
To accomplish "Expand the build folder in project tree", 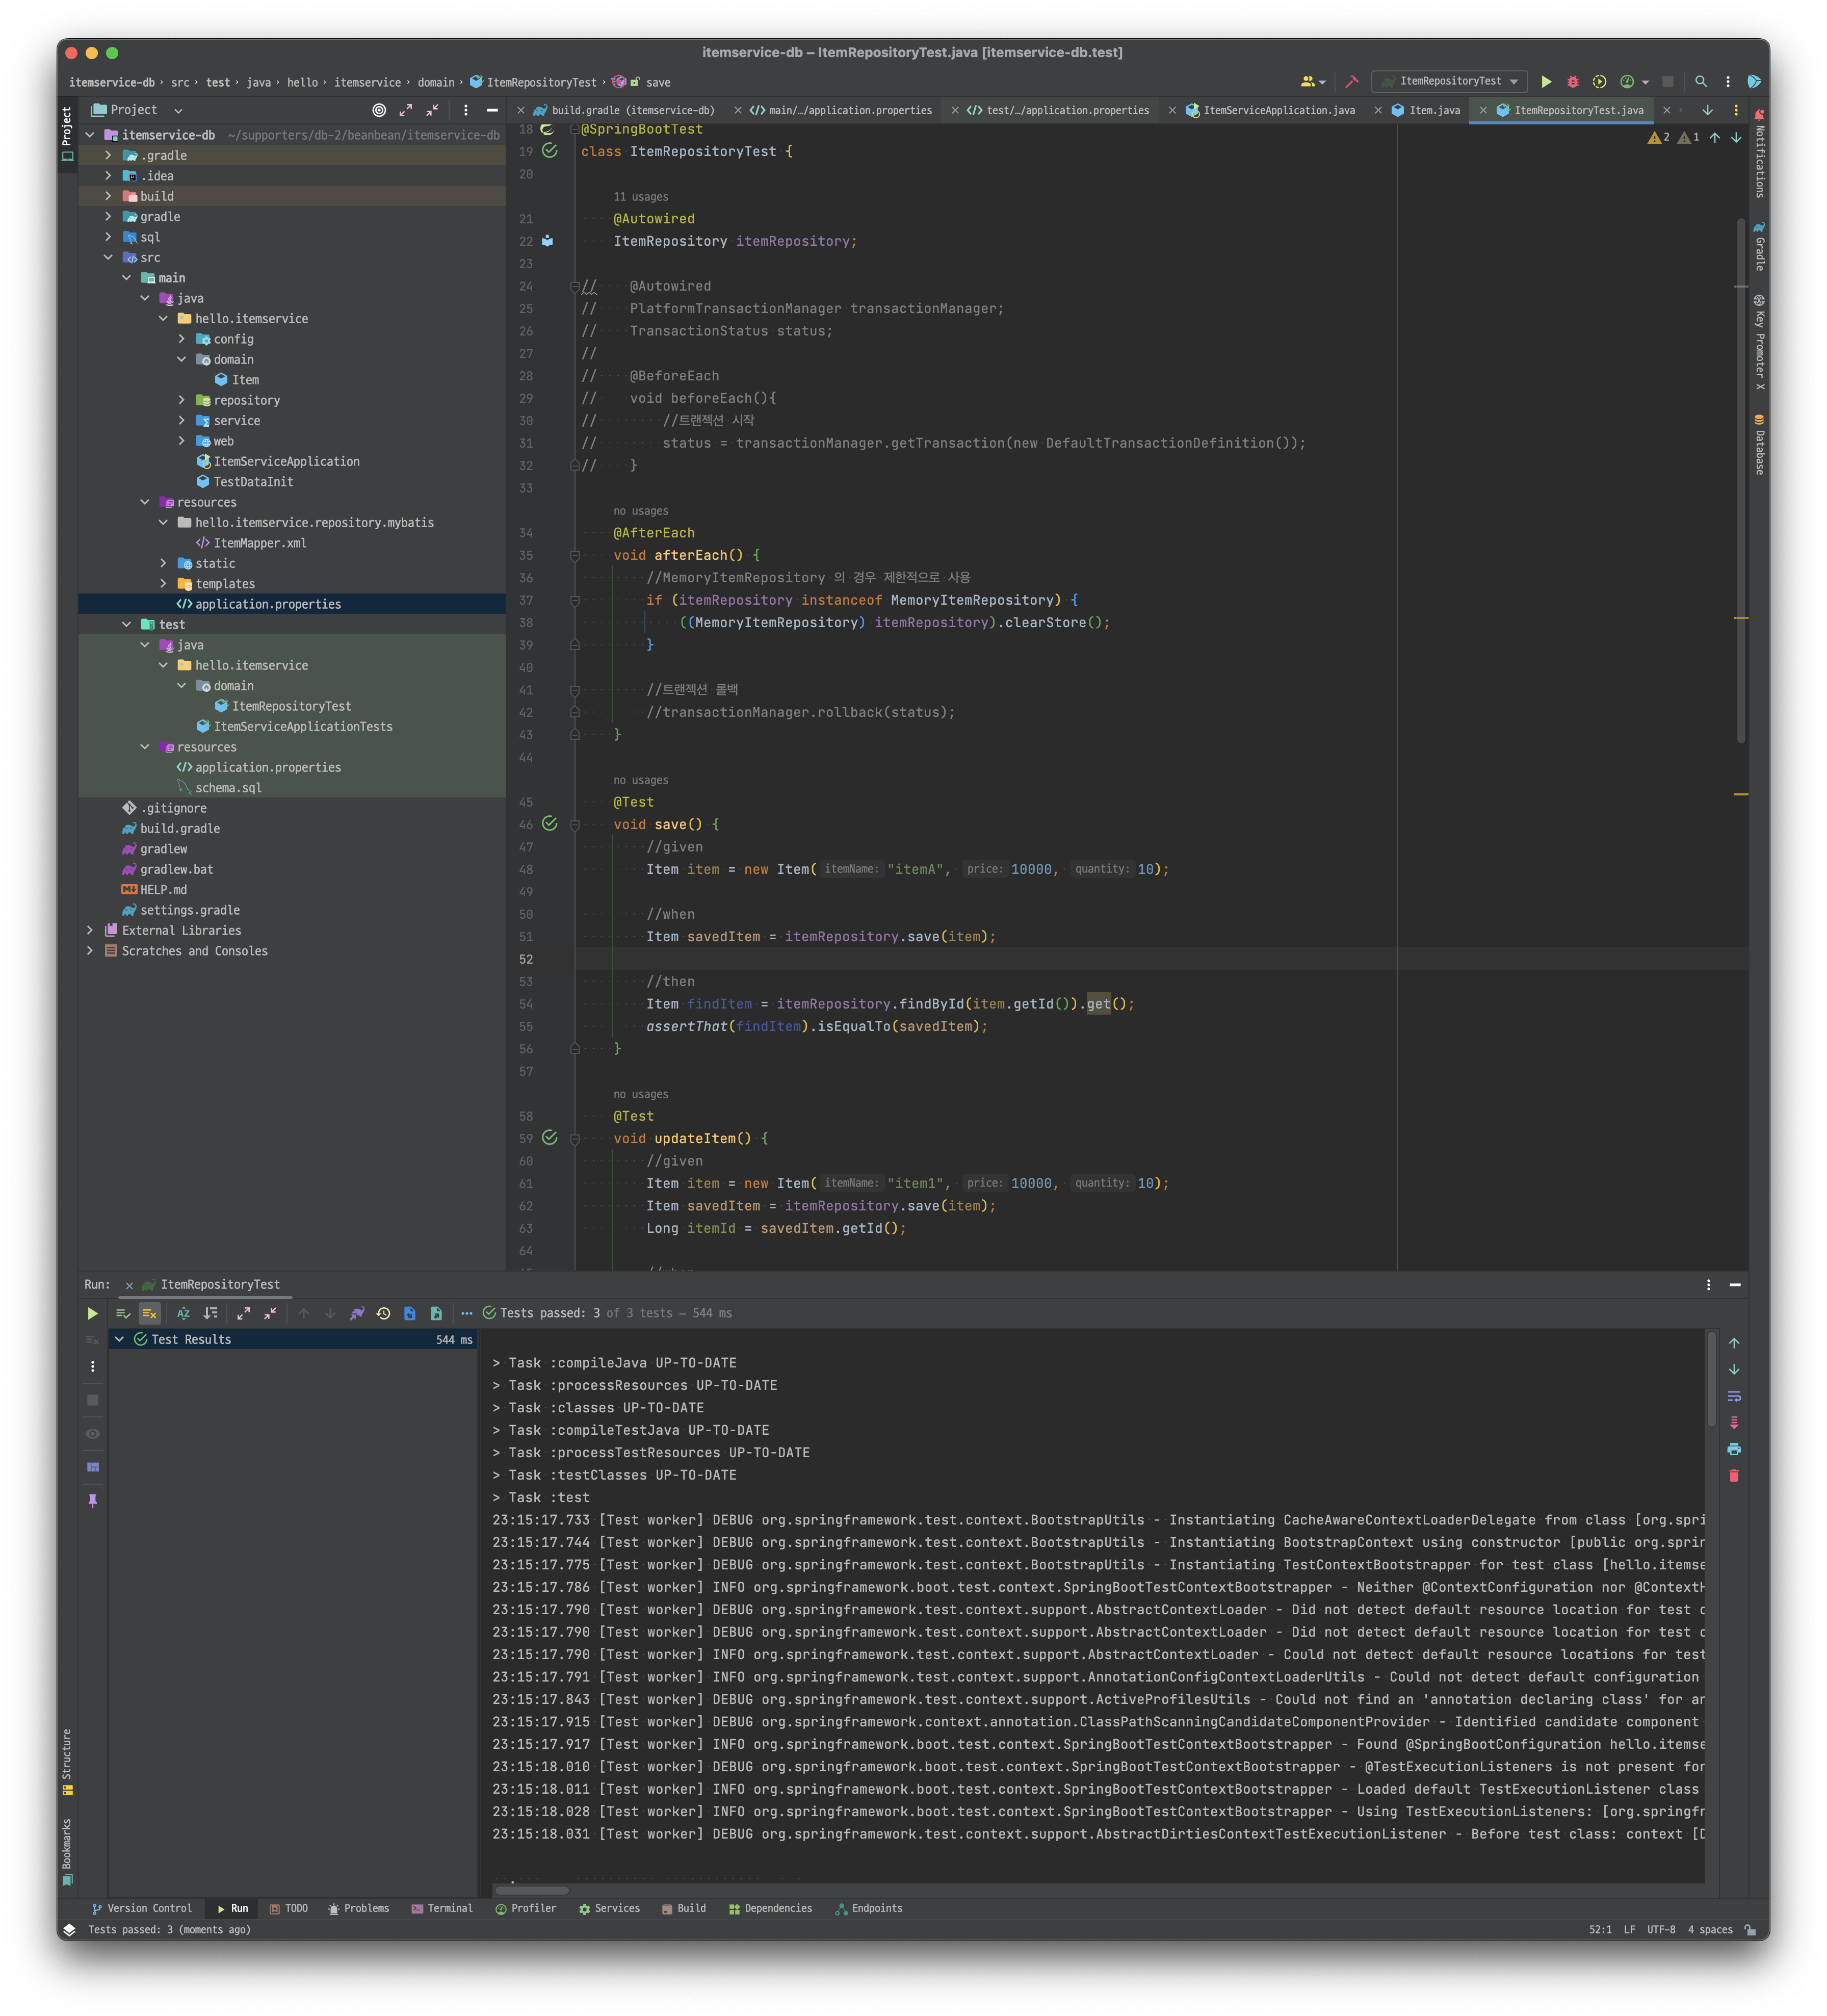I will [108, 196].
